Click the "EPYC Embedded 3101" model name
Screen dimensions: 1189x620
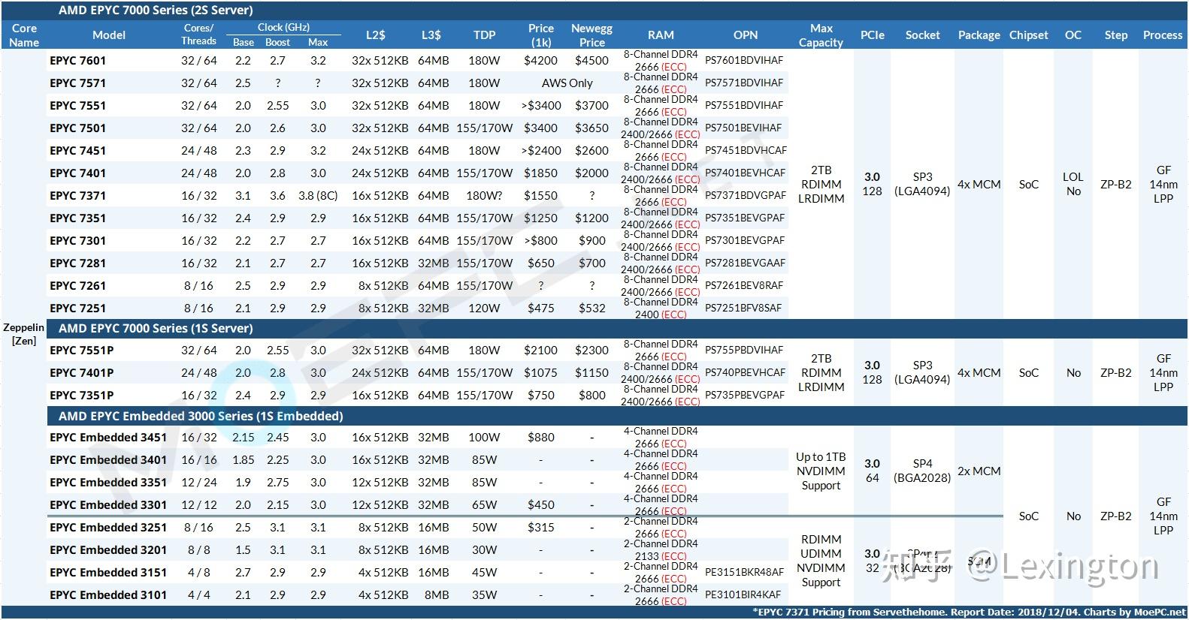(108, 595)
